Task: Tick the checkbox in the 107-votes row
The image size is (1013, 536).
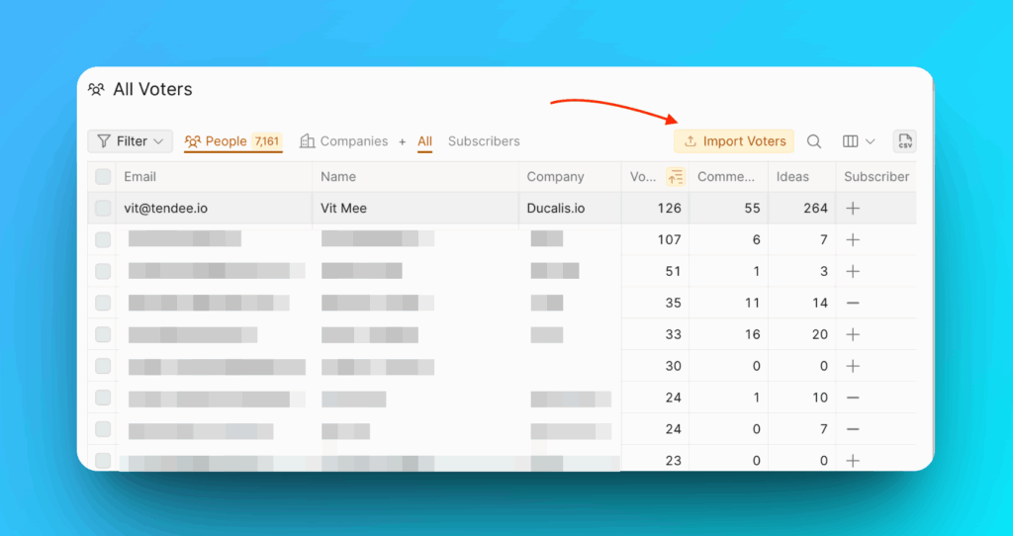Action: [x=103, y=240]
